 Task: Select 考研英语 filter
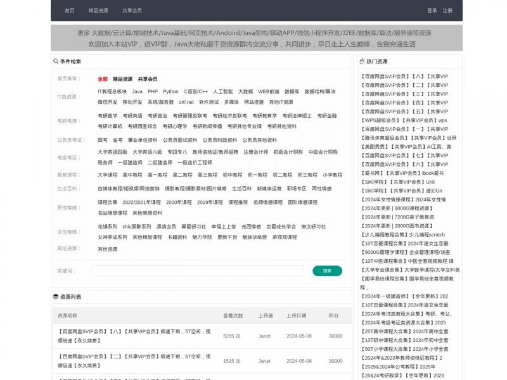(132, 116)
